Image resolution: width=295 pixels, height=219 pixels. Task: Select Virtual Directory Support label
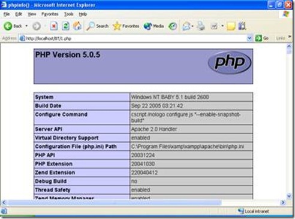click(x=67, y=138)
